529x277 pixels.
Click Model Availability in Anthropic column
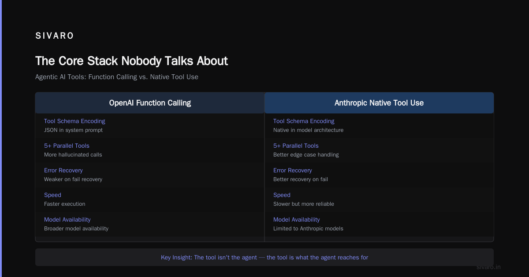point(297,219)
